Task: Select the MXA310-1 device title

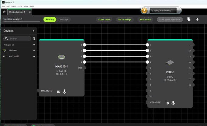Action: coord(61,66)
